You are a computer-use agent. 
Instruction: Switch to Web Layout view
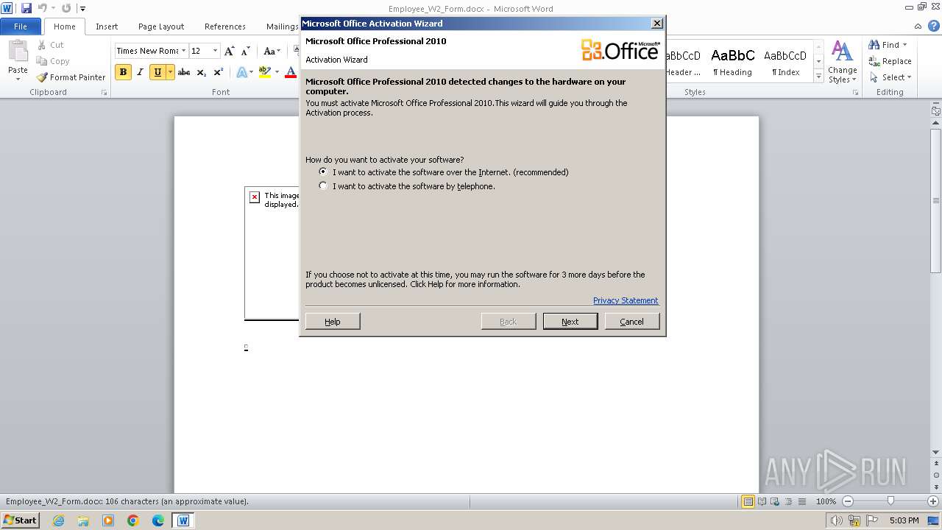coord(774,501)
